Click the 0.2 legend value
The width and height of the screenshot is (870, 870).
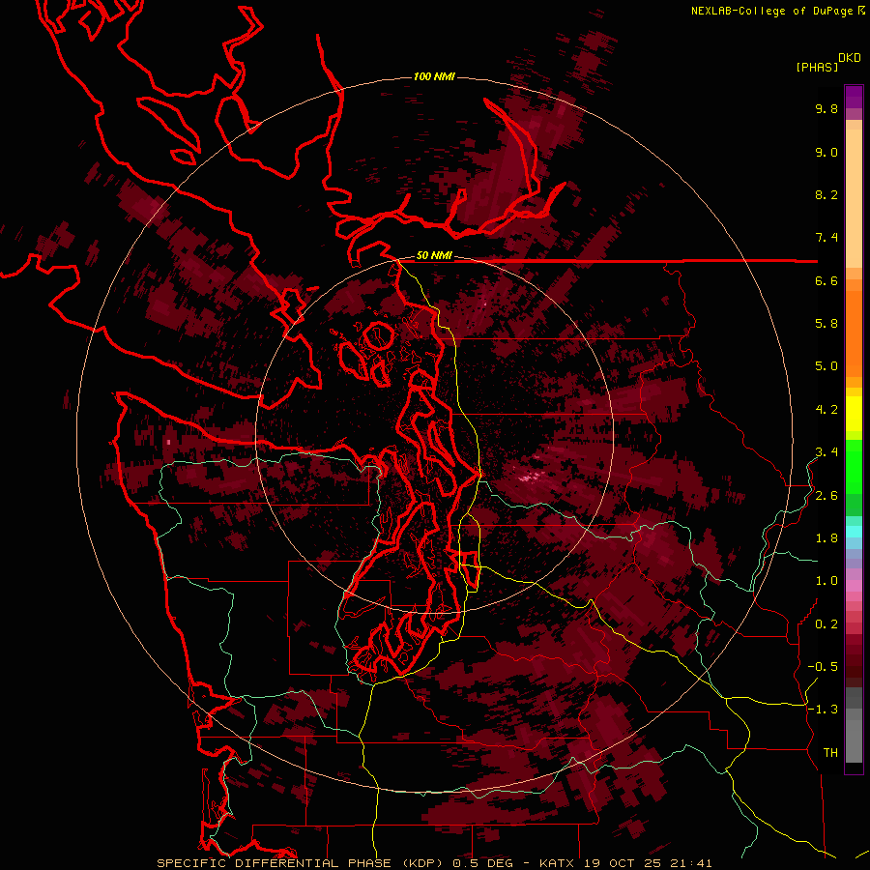click(826, 624)
